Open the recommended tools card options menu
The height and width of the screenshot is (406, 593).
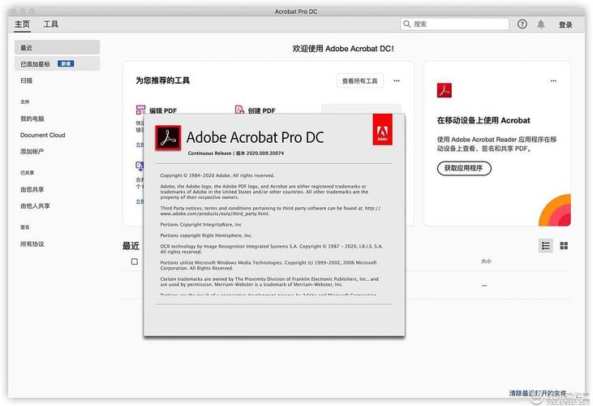(x=397, y=80)
